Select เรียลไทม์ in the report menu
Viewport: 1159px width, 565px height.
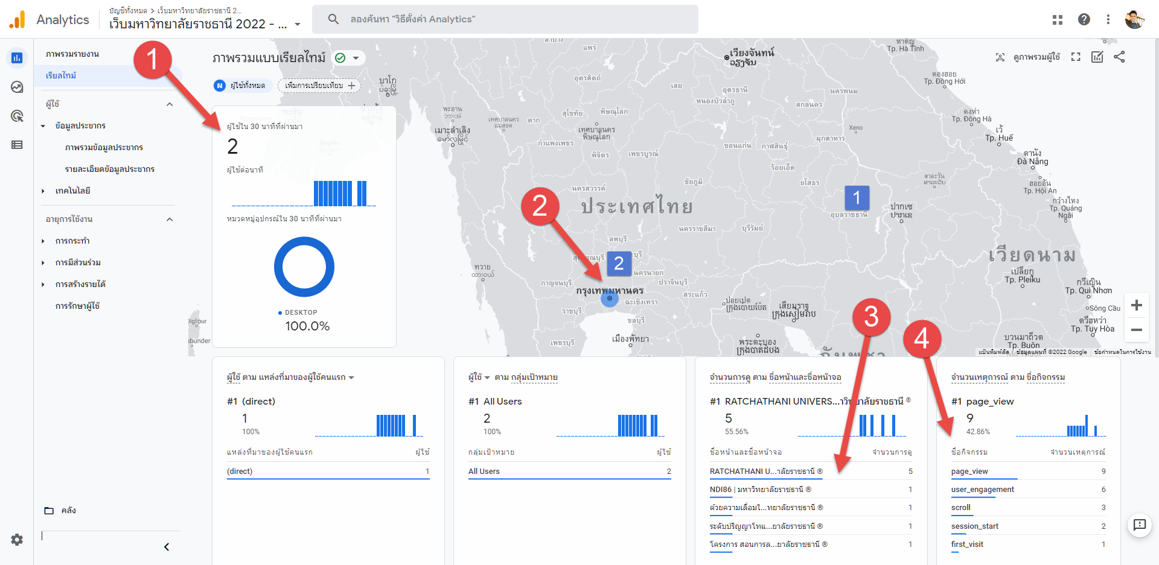pyautogui.click(x=61, y=75)
